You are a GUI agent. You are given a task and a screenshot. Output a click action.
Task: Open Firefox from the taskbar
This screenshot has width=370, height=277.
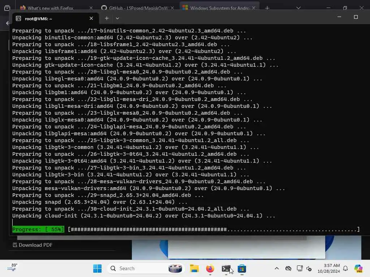click(x=210, y=268)
